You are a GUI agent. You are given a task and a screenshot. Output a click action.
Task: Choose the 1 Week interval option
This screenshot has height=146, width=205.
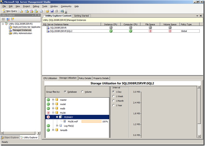(114, 96)
